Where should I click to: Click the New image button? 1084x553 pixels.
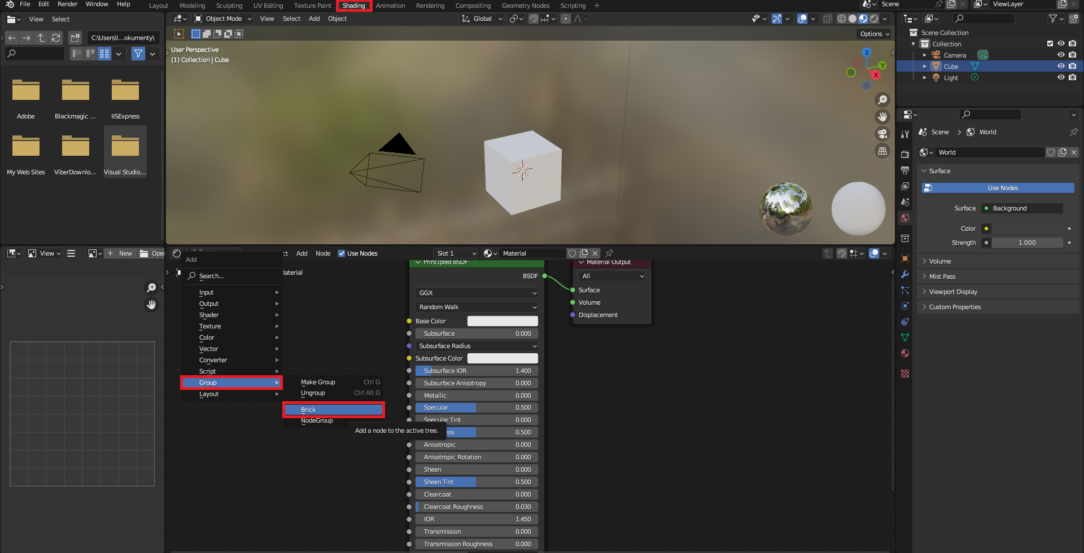coord(120,253)
